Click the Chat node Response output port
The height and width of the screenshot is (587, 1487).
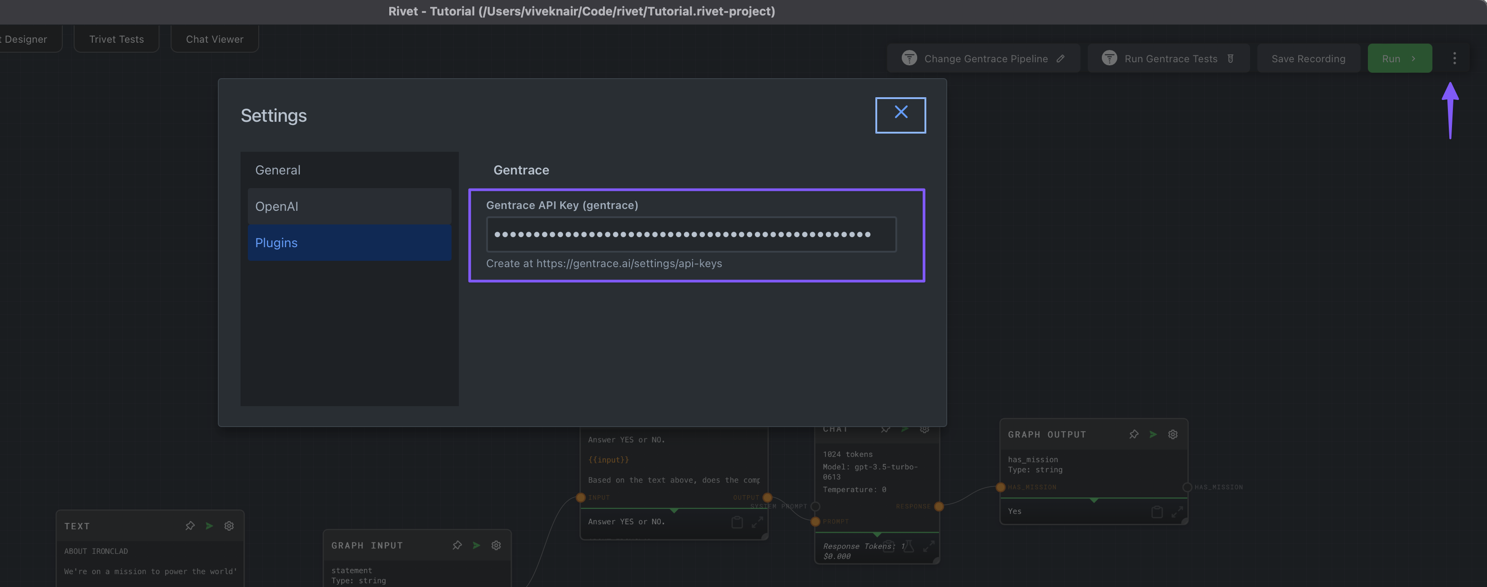click(939, 506)
